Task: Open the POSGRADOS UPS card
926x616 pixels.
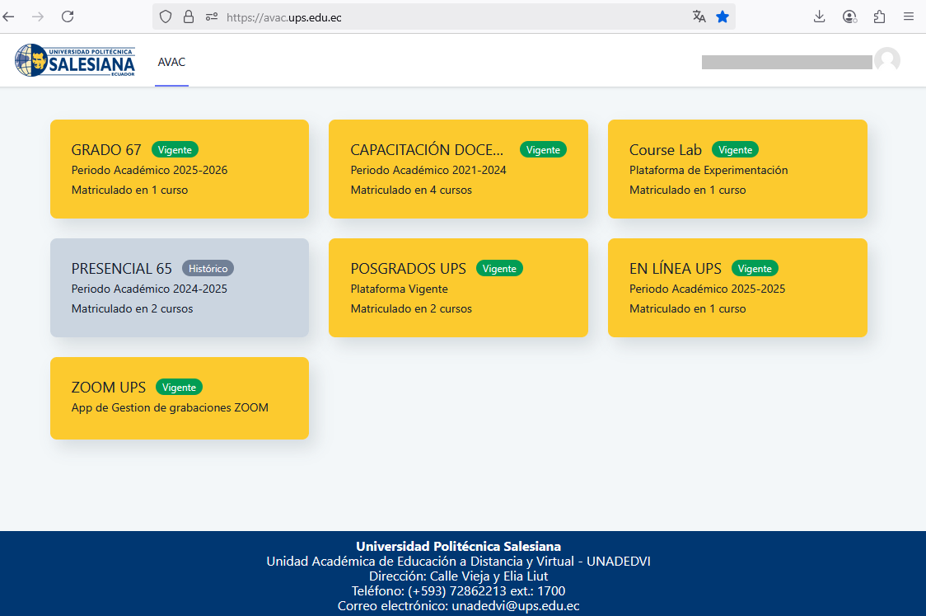Action: tap(458, 288)
